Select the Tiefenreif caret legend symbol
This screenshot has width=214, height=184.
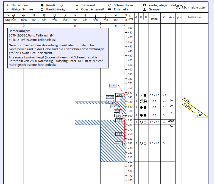click(77, 5)
